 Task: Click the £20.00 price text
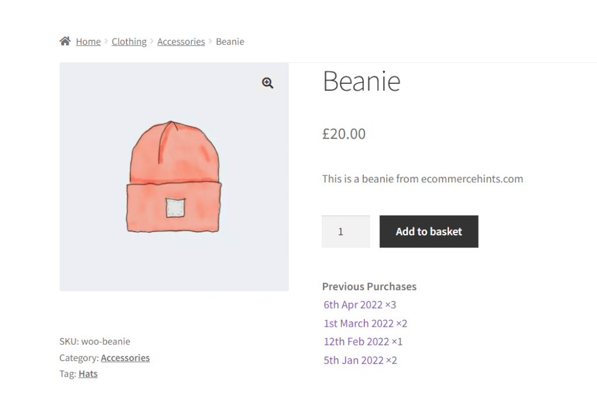point(344,133)
